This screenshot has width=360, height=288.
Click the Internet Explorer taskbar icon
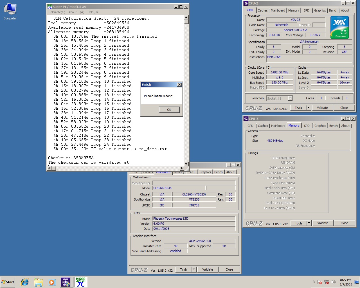coord(25,282)
